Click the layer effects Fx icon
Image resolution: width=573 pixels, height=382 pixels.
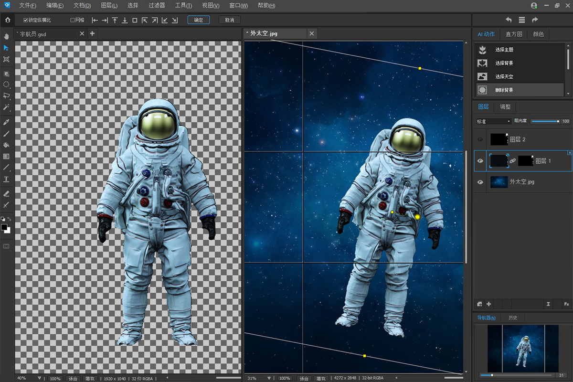coord(566,304)
